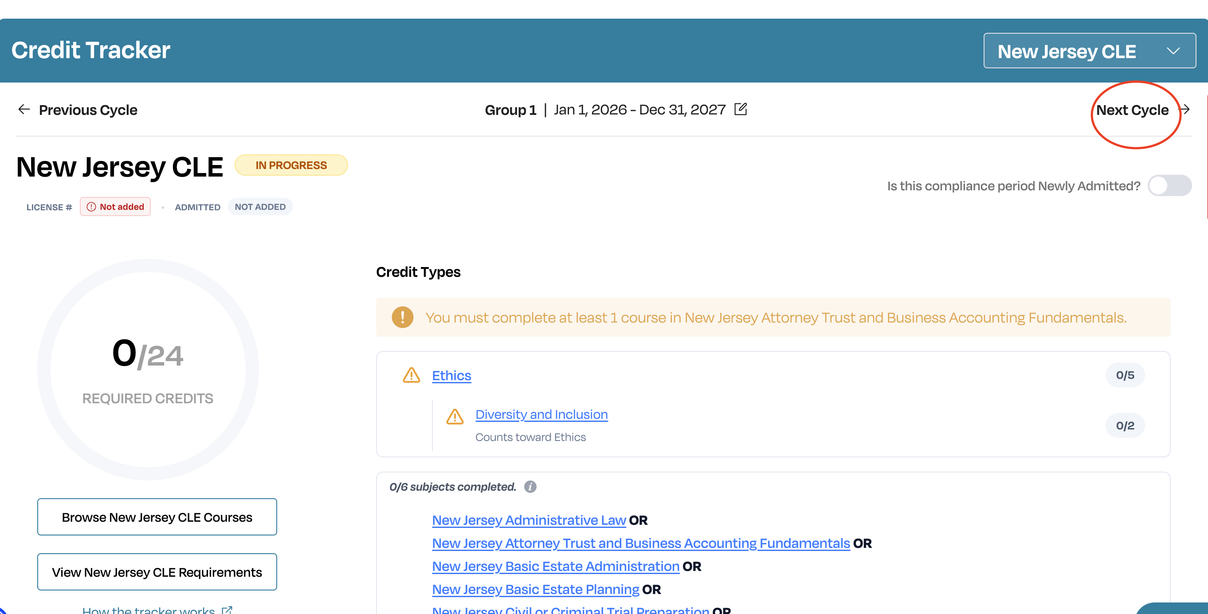Viewport: 1208px width, 614px height.
Task: Click View New Jersey CLE Requirements button
Action: tap(157, 572)
